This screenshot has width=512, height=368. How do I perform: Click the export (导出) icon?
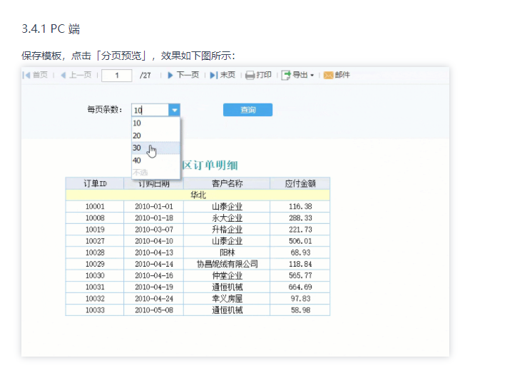coord(286,76)
